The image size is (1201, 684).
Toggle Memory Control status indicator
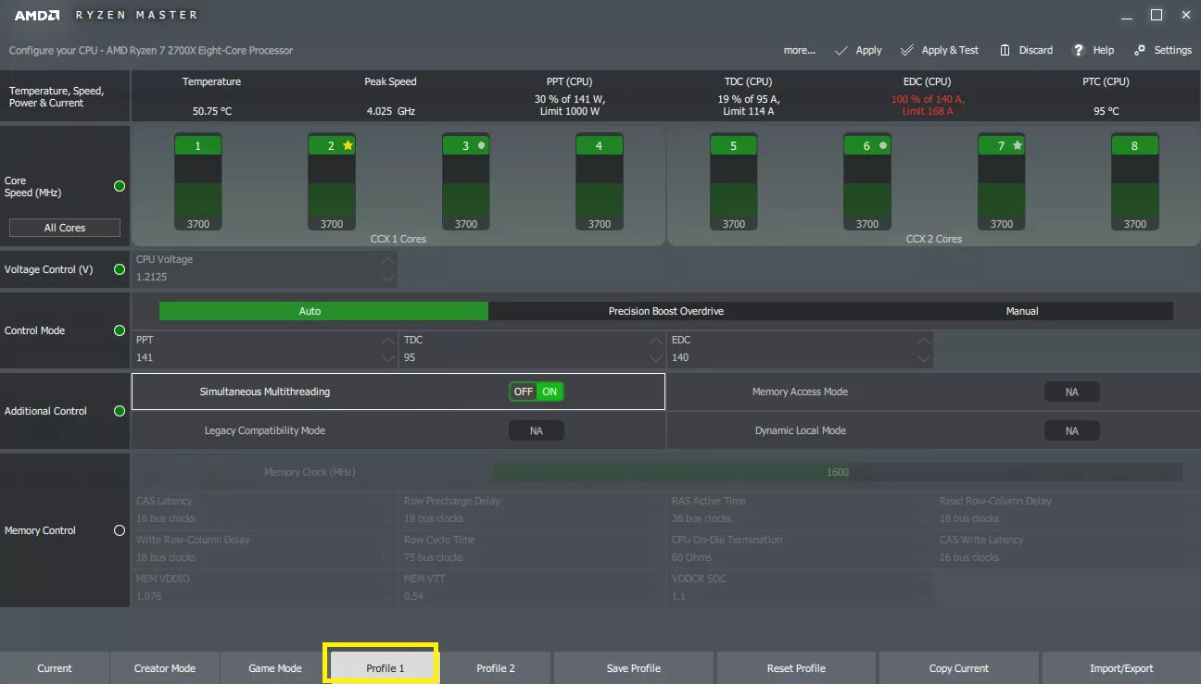click(x=119, y=530)
